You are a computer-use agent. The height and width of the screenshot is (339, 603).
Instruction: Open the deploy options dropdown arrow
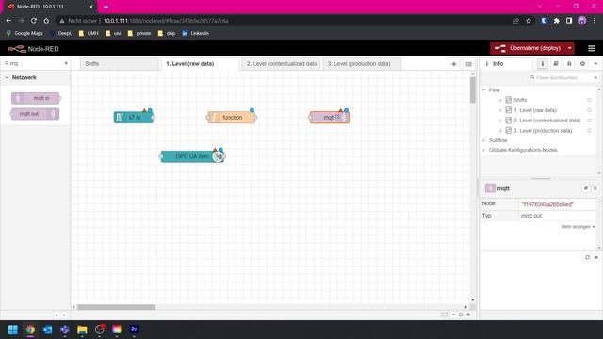tap(569, 48)
